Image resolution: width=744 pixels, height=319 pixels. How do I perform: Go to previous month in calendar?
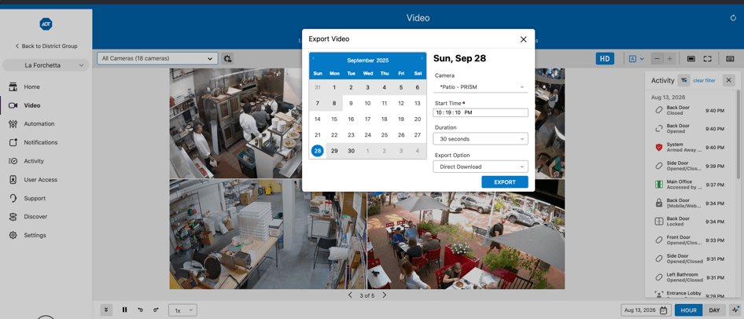pyautogui.click(x=313, y=58)
